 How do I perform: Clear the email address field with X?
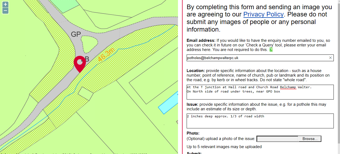coord(330,58)
